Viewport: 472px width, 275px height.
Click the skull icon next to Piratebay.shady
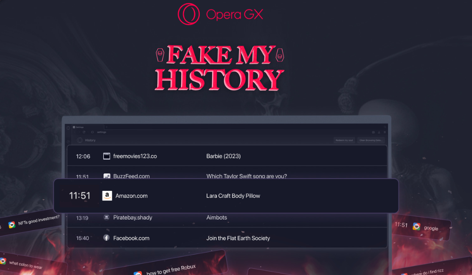[107, 217]
